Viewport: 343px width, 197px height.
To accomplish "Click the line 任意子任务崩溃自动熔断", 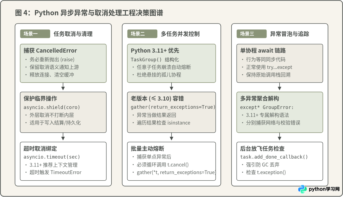I will [x=164, y=67].
